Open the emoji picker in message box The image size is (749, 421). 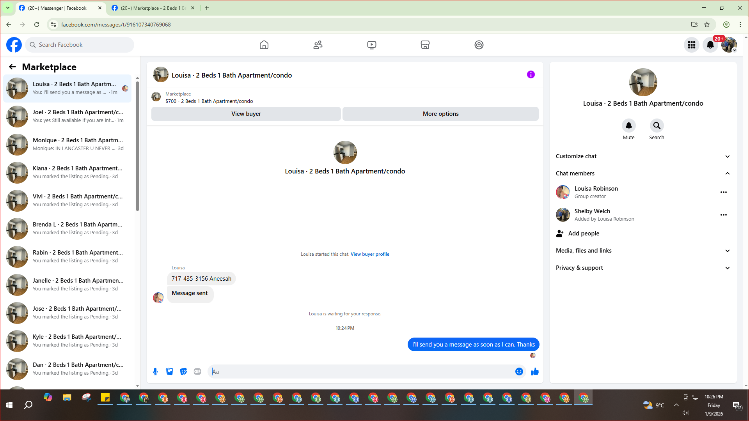point(519,371)
